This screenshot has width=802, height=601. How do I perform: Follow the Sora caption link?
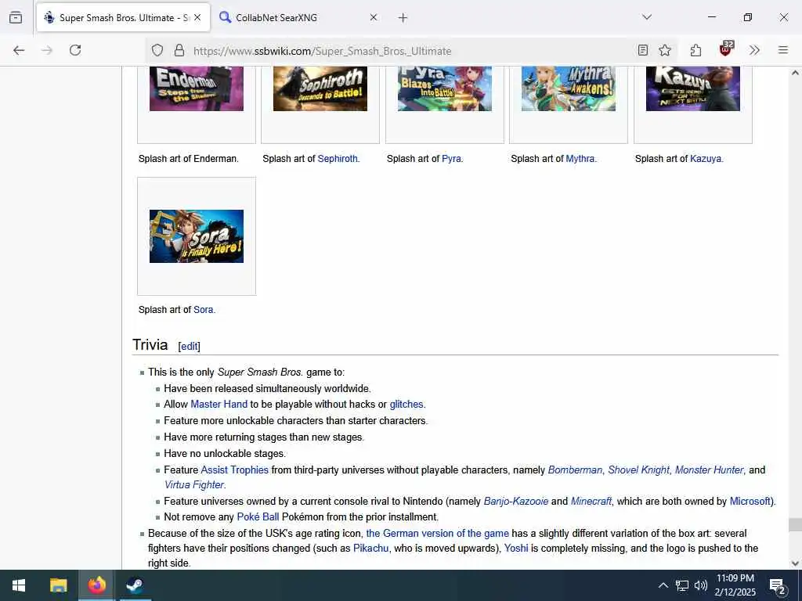point(203,310)
